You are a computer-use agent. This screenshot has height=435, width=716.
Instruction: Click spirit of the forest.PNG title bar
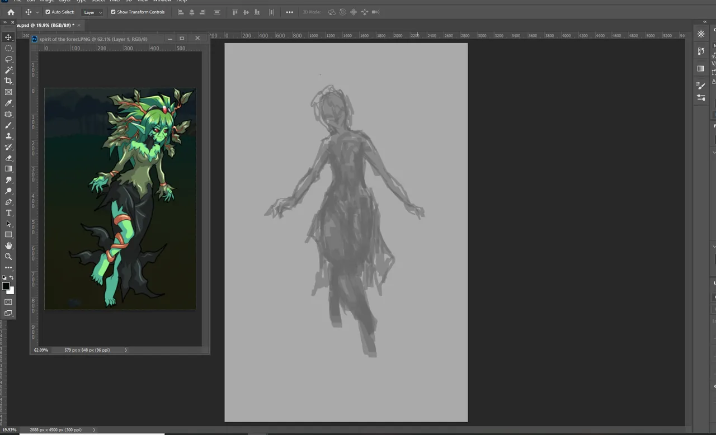93,39
